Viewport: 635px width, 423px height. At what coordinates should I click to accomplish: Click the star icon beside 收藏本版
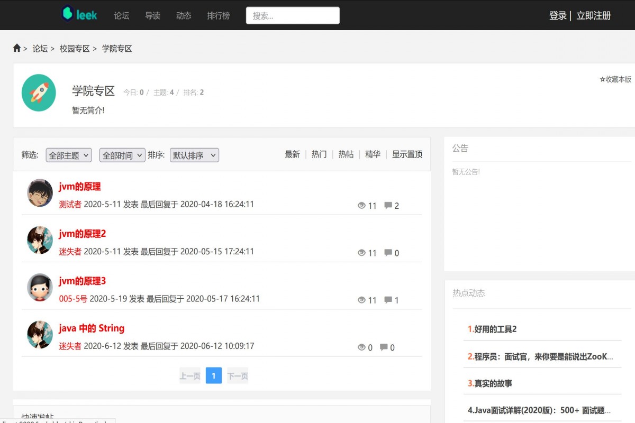point(602,79)
